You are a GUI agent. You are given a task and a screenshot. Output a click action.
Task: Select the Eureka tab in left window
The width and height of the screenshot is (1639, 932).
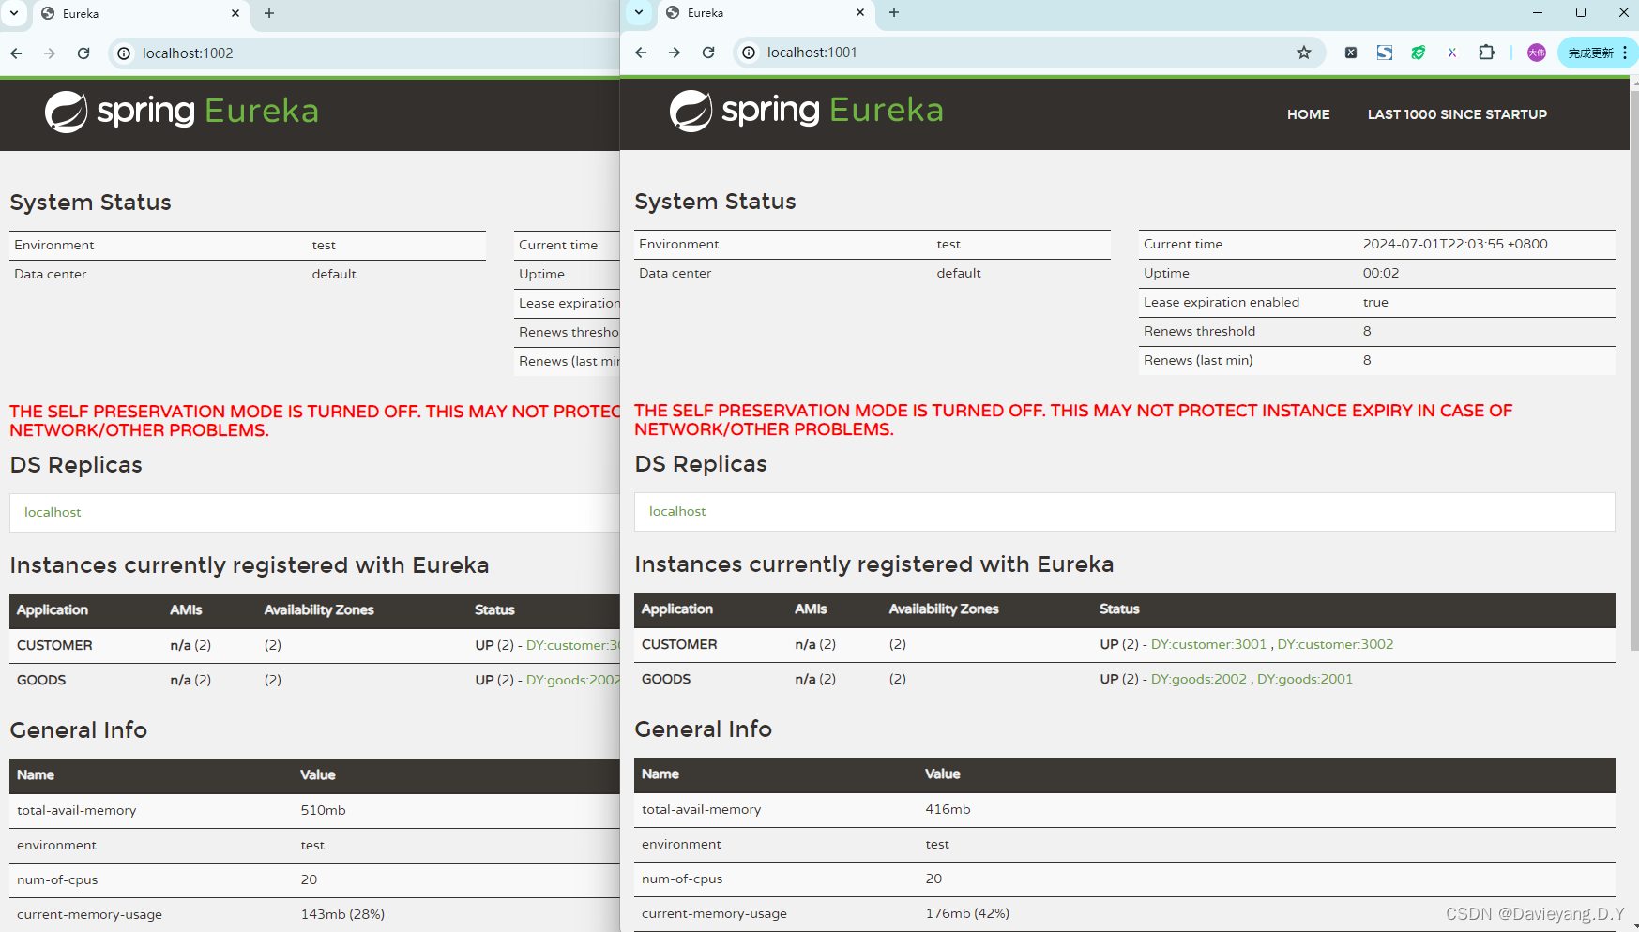tap(141, 14)
